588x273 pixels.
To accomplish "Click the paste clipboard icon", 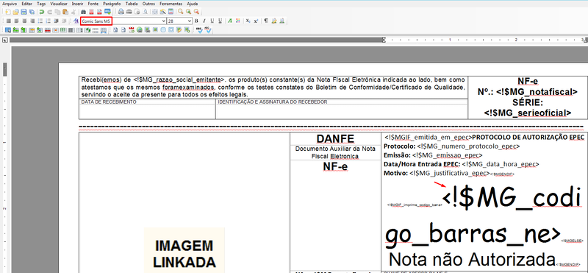I will [x=65, y=12].
